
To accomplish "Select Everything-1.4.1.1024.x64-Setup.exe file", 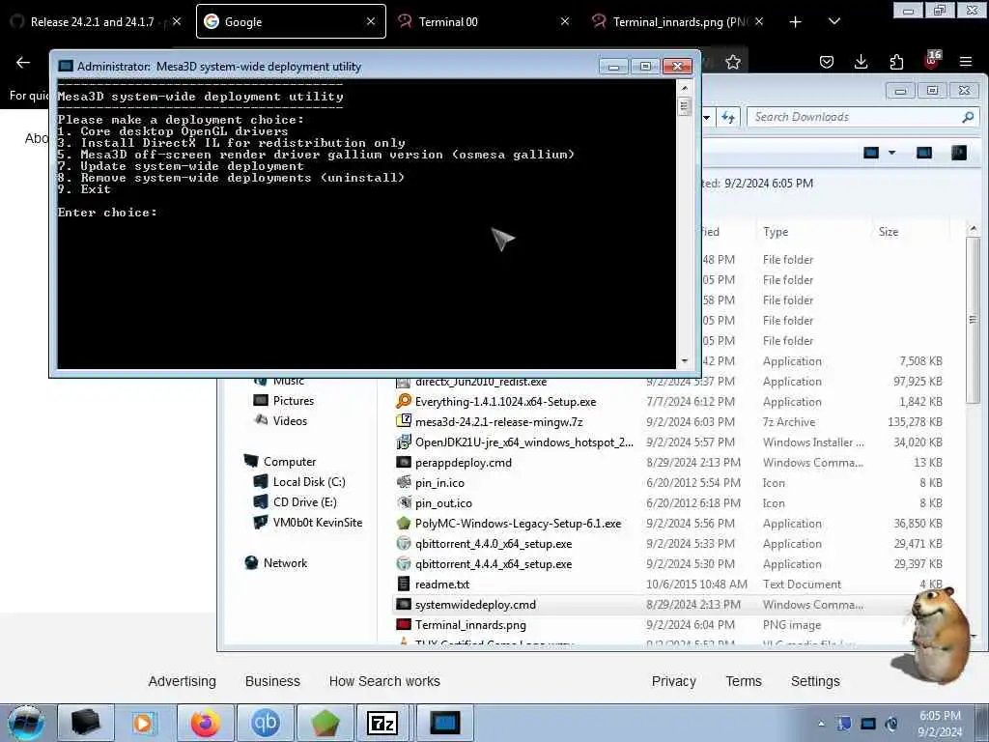I will click(495, 401).
